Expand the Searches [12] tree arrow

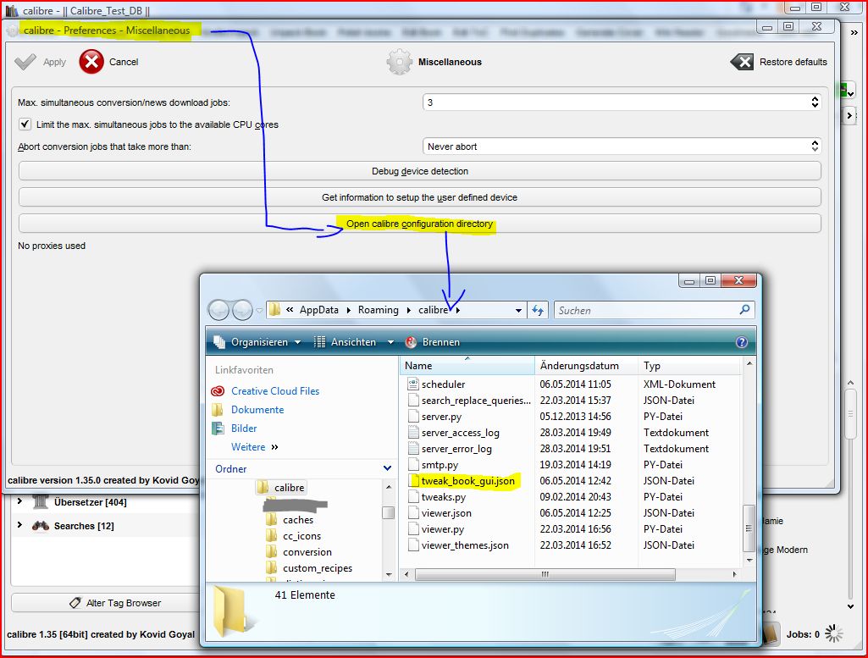pos(20,525)
